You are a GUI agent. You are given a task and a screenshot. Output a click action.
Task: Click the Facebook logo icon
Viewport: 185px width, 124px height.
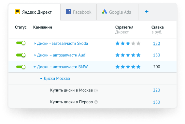click(68, 12)
